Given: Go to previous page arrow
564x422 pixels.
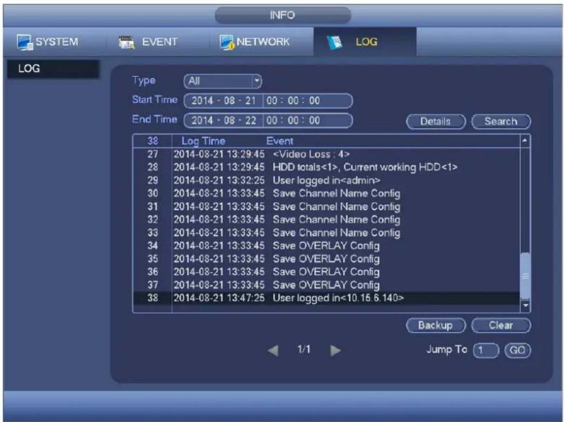Looking at the screenshot, I should pyautogui.click(x=273, y=350).
